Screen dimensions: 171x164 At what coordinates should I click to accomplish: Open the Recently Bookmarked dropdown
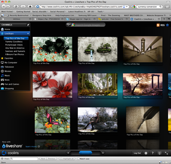(x=19, y=15)
